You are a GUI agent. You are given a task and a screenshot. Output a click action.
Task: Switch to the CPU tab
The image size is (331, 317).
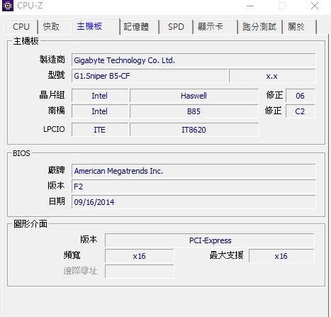pos(21,27)
